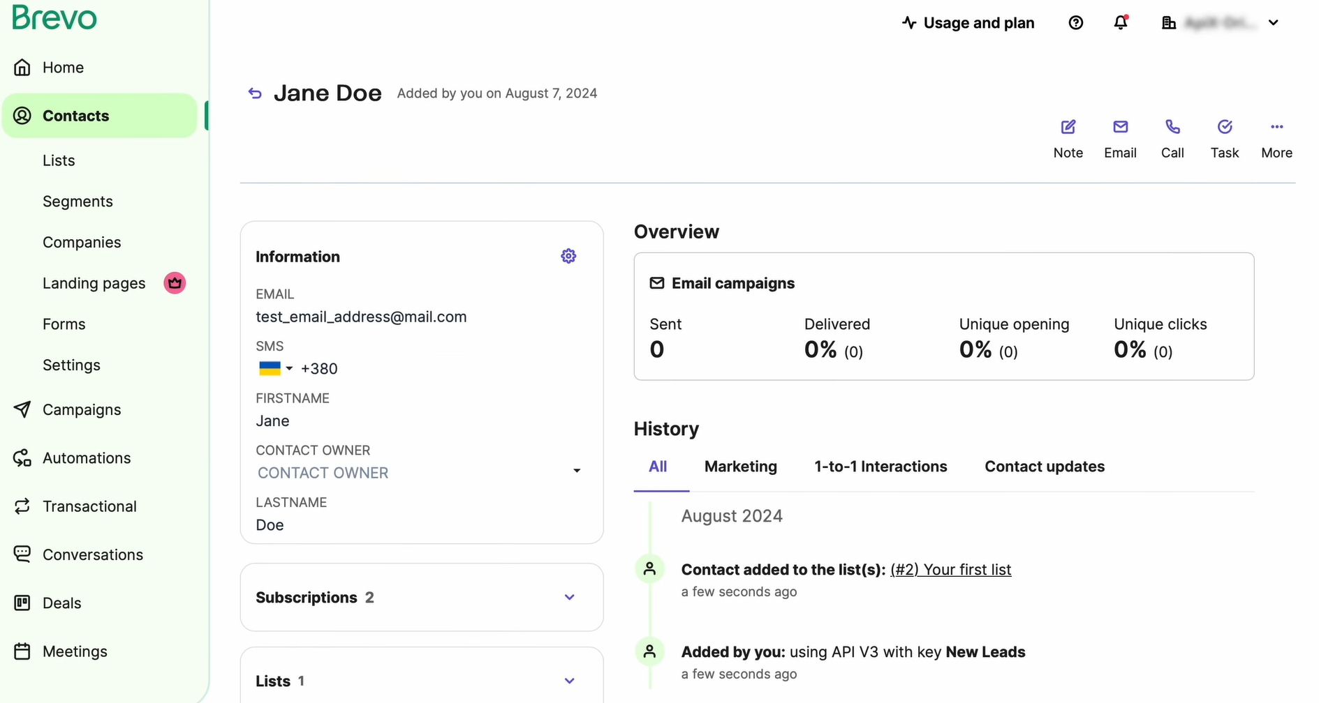
Task: Click the SMS phone number field
Action: [319, 369]
